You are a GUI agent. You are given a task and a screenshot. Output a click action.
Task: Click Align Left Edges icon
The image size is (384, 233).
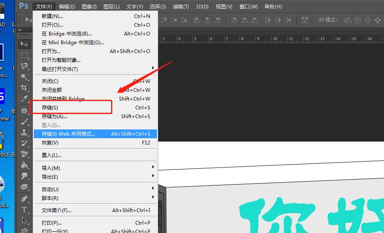click(x=197, y=20)
